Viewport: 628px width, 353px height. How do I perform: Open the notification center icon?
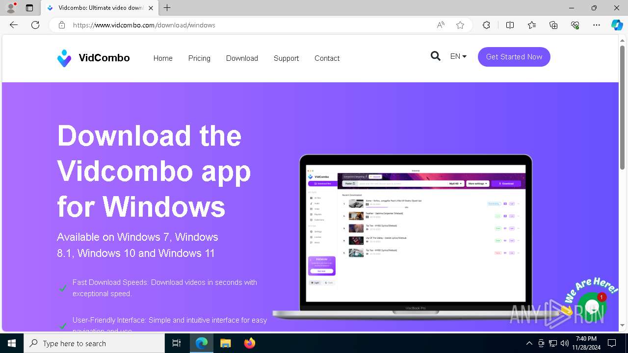click(x=612, y=343)
